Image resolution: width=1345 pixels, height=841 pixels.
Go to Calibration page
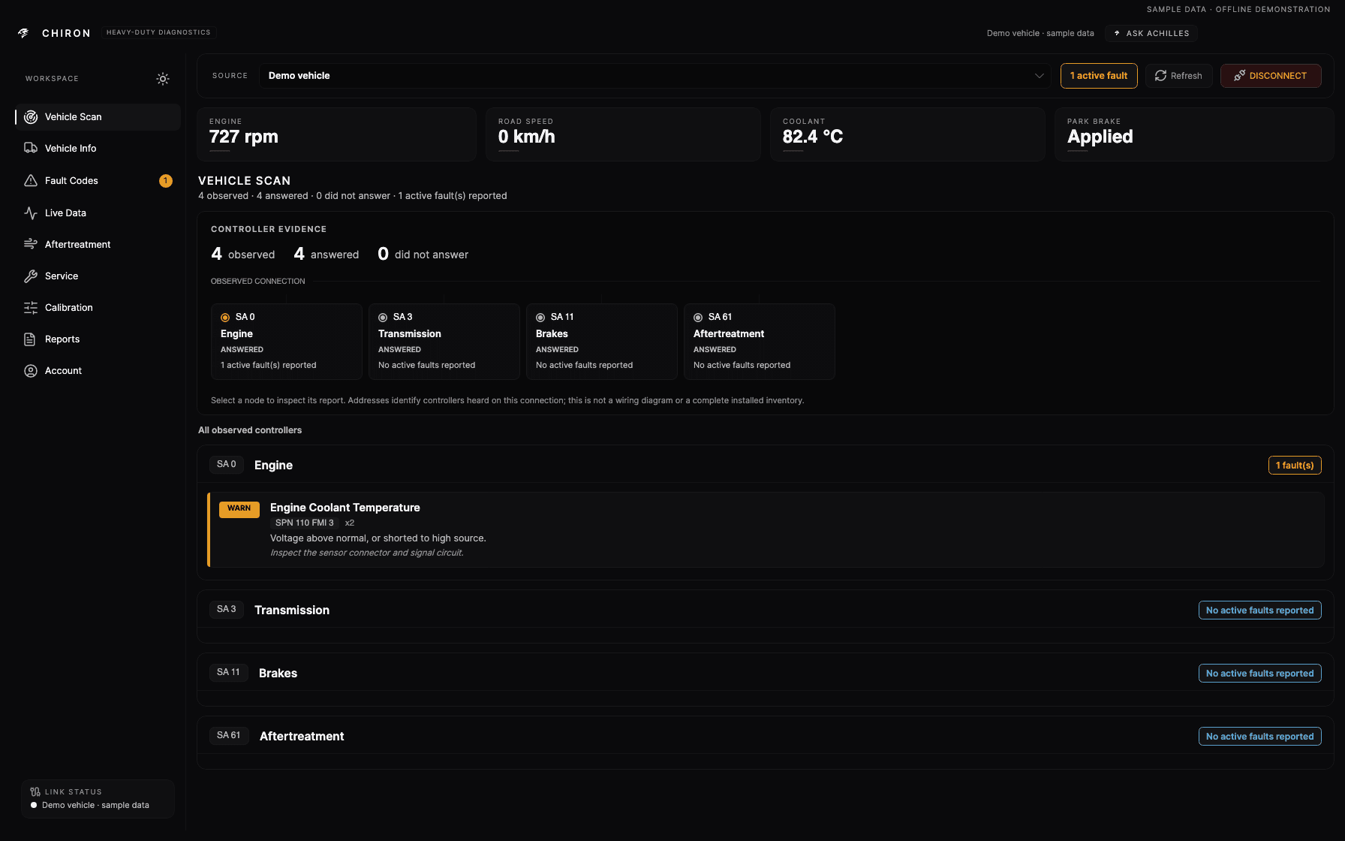pos(98,308)
